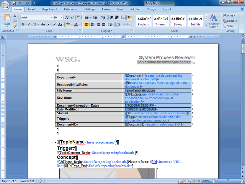Image resolution: width=245 pixels, height=184 pixels.
Task: Click the Replace button
Action: click(x=230, y=21)
